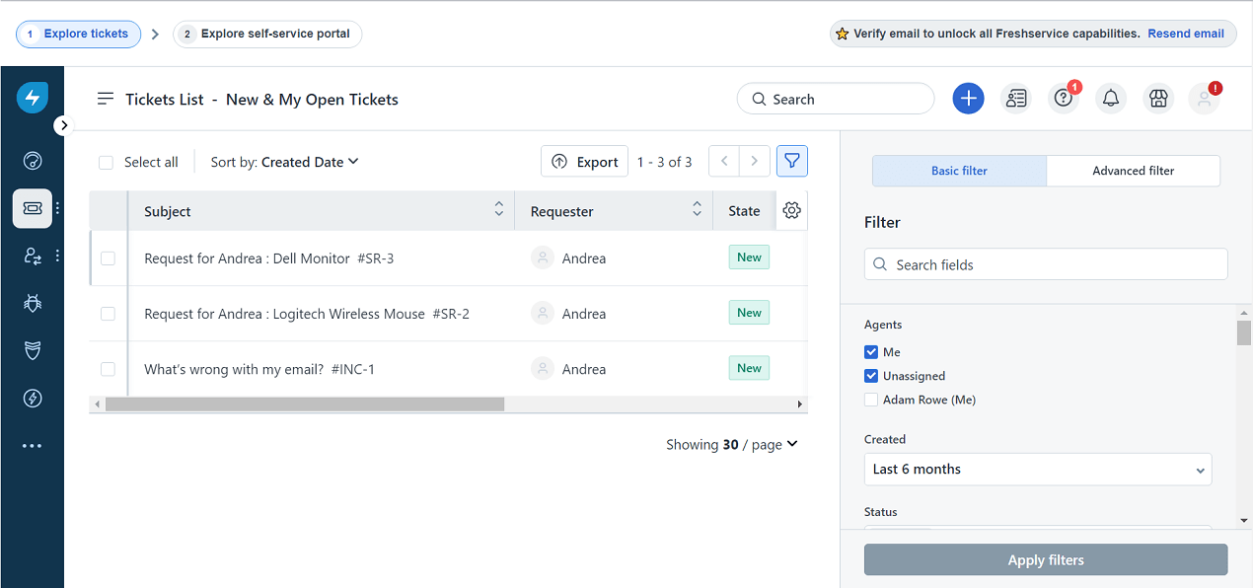The width and height of the screenshot is (1253, 588).
Task: Open the shield icon in the sidebar
Action: coord(33,350)
